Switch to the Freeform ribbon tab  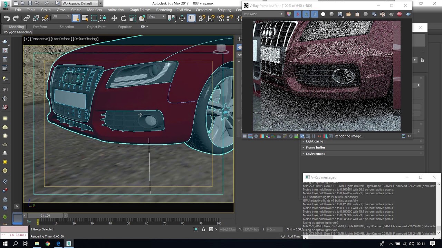coord(40,27)
